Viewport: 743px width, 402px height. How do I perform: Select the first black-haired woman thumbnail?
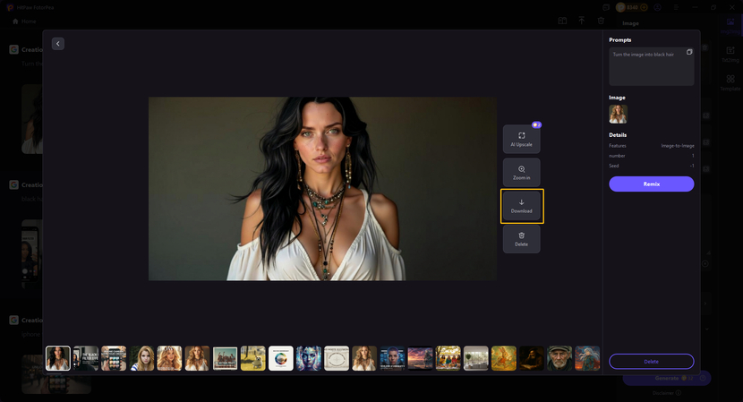(x=58, y=358)
